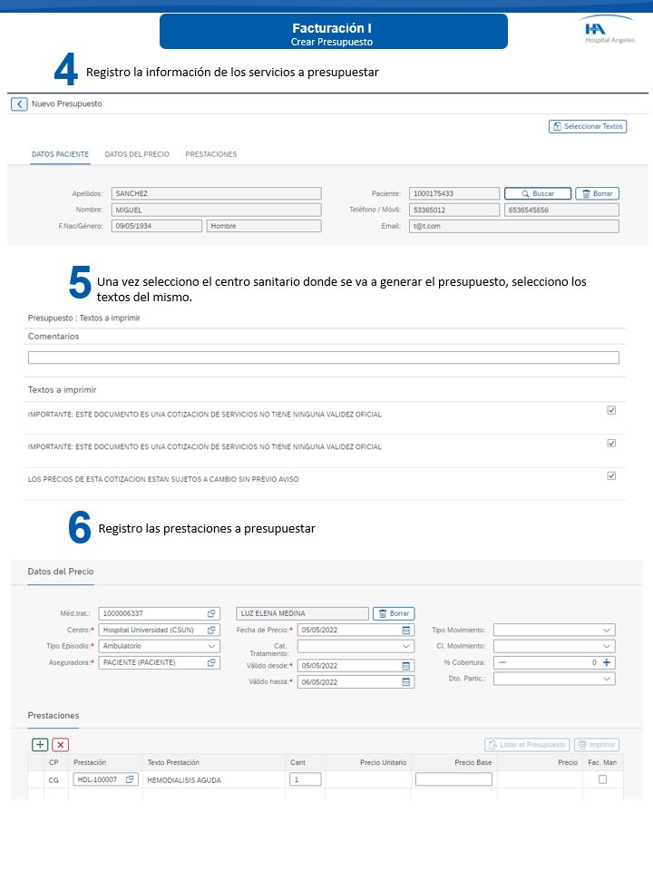Toggle first IMPORTANTE text checkbox
The image size is (653, 871).
point(611,410)
